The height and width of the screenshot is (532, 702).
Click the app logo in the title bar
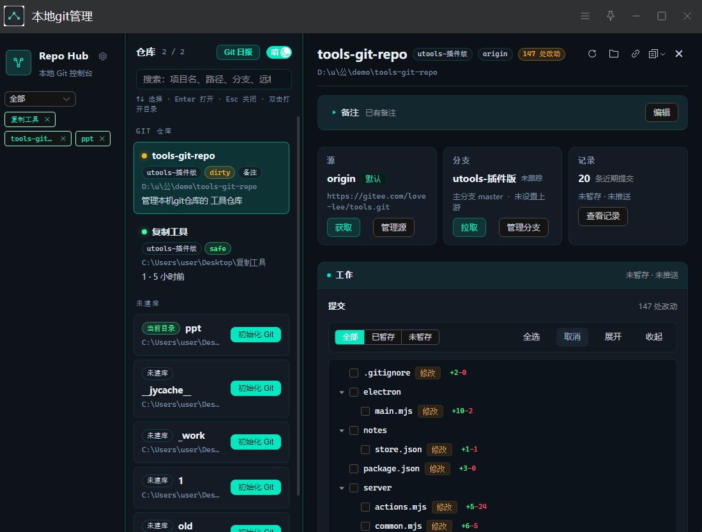[x=14, y=16]
